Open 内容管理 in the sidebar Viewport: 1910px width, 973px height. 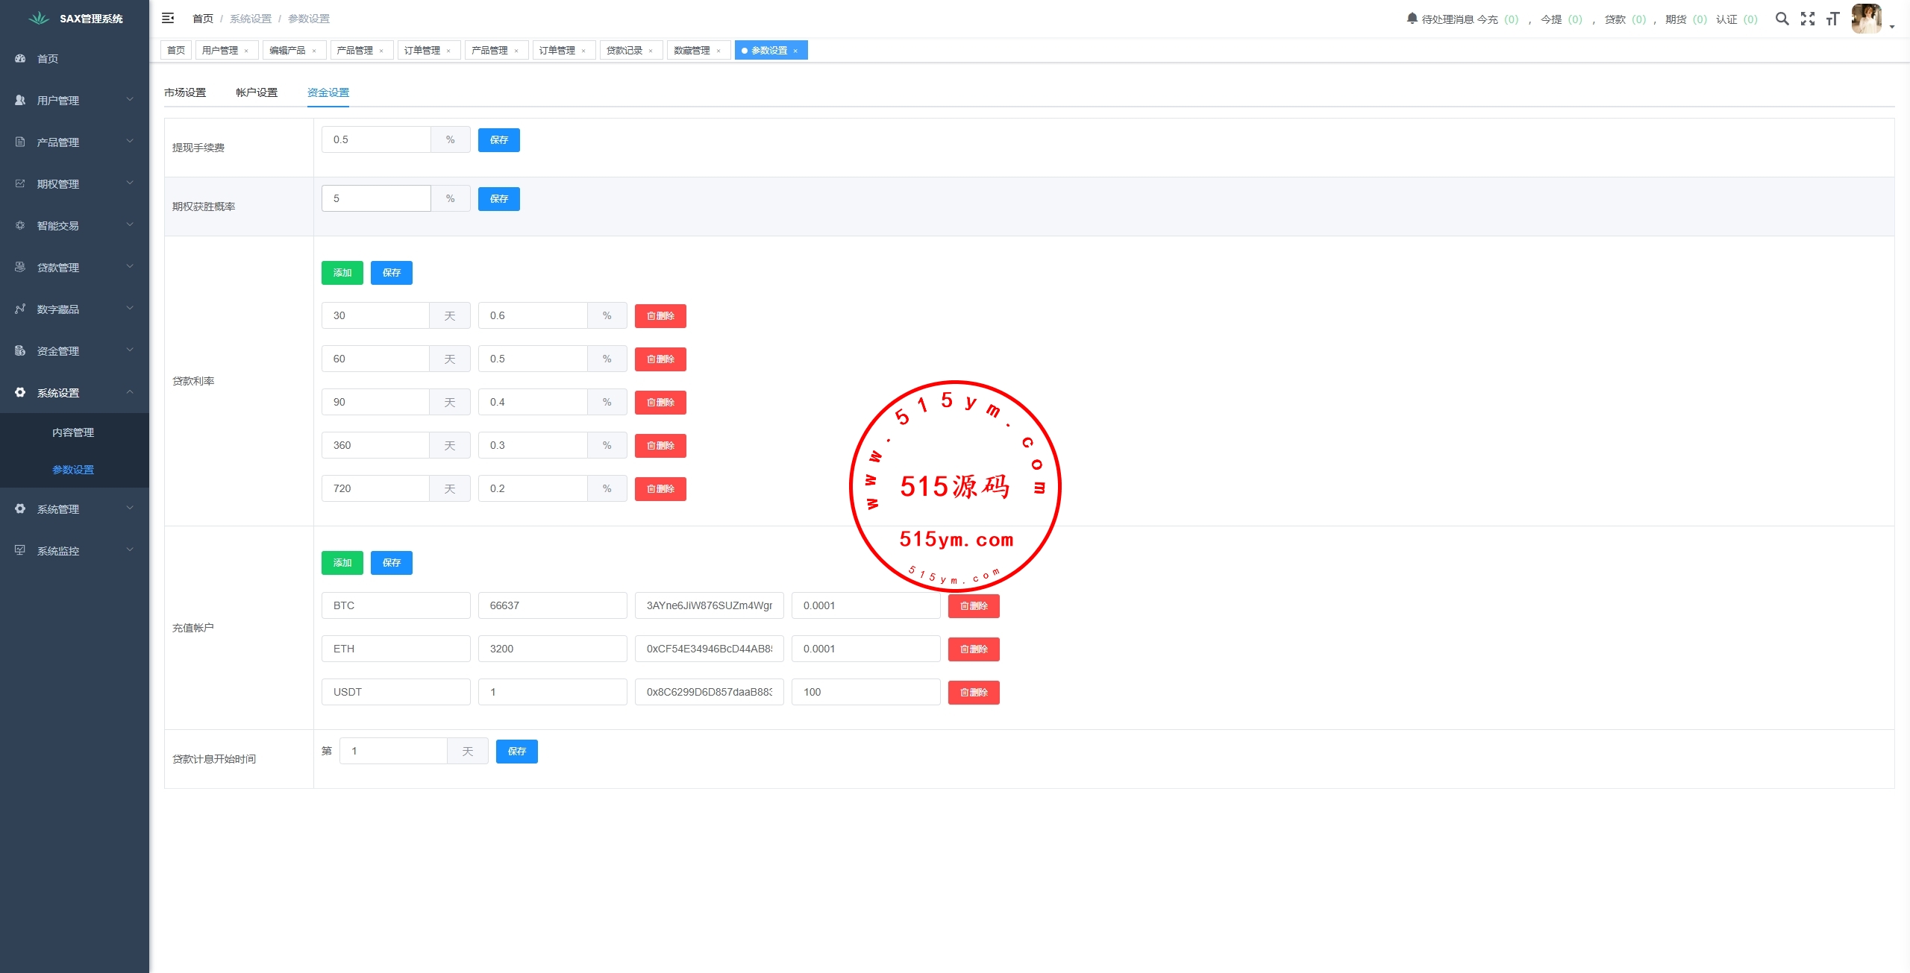73,432
